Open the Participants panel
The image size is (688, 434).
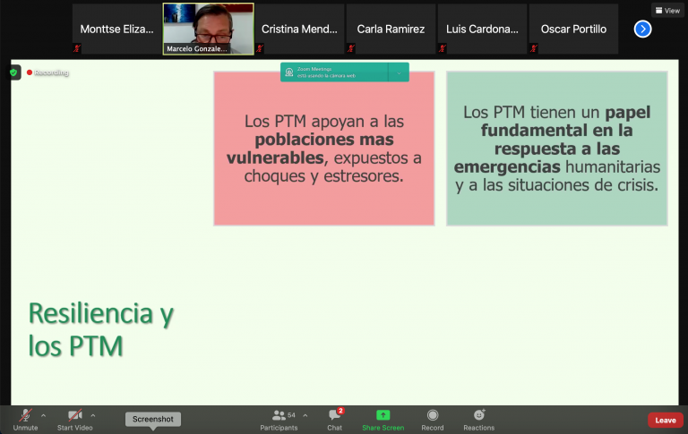click(279, 416)
